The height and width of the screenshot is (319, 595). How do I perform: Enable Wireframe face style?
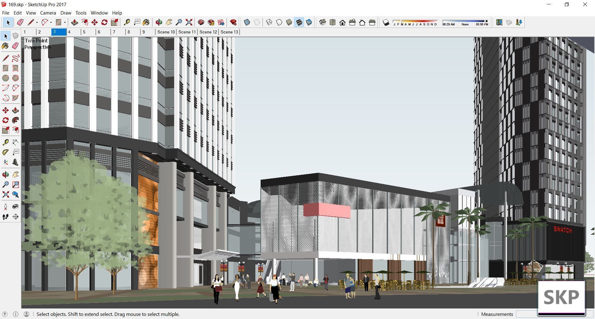click(269, 22)
